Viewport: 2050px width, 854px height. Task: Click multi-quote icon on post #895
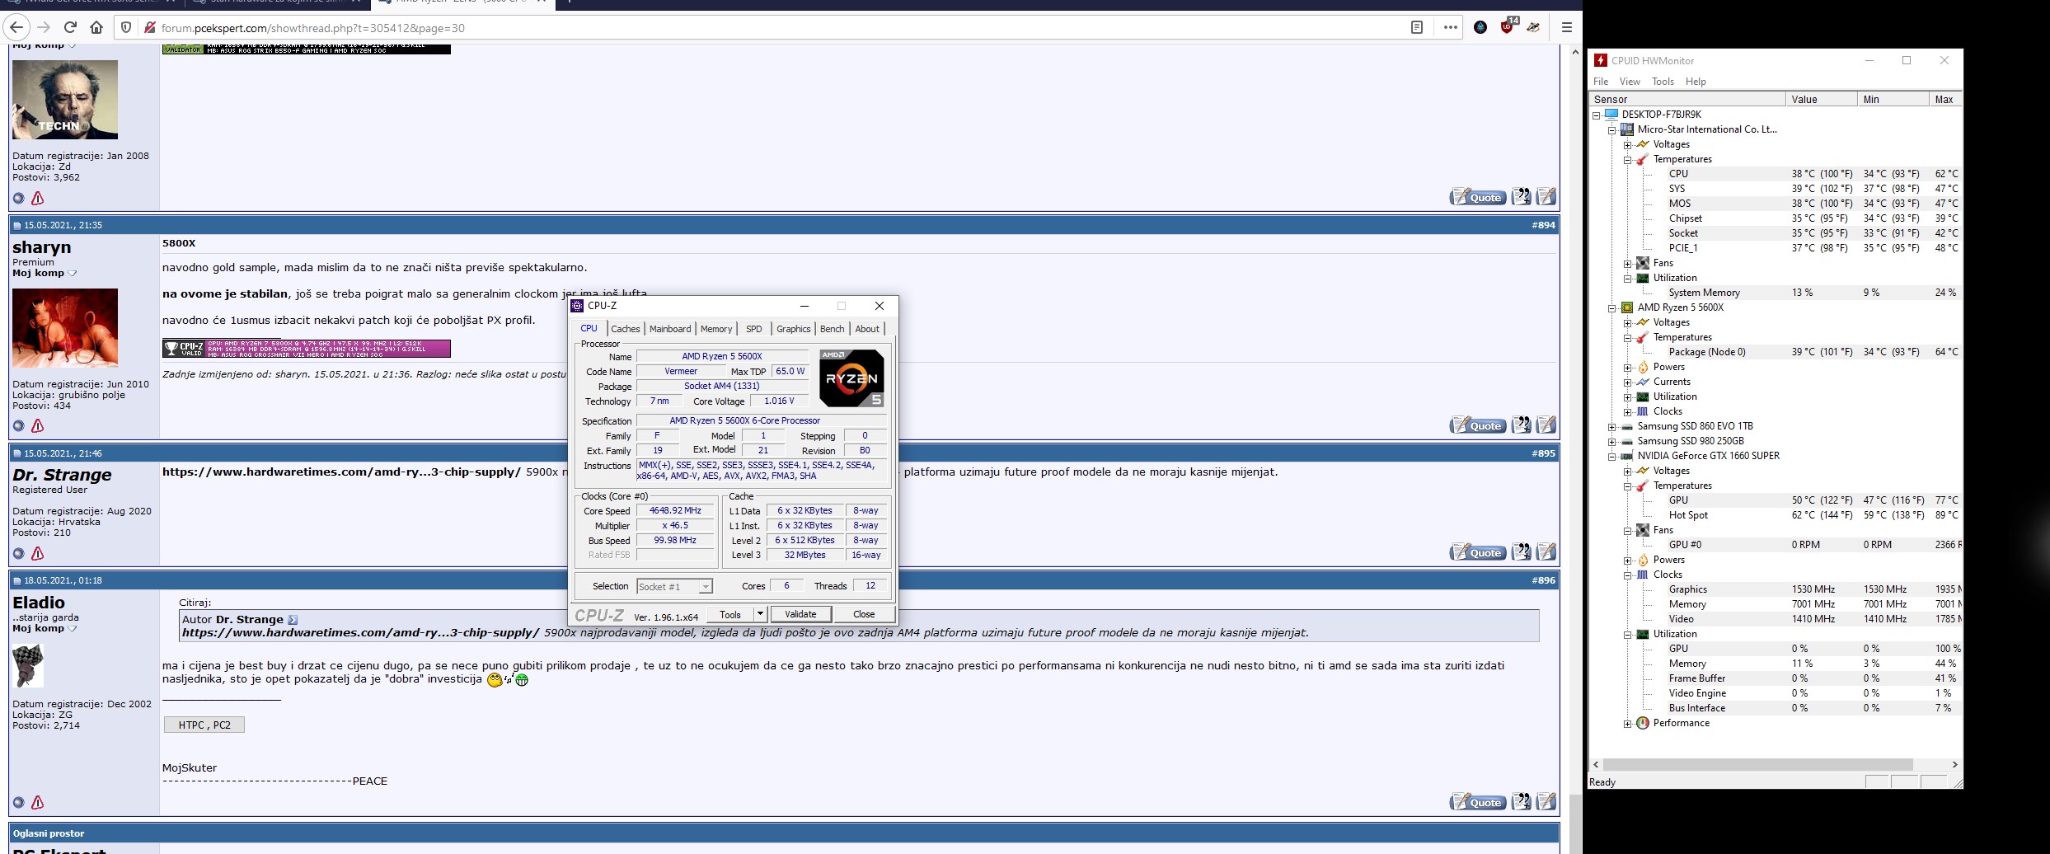tap(1521, 552)
